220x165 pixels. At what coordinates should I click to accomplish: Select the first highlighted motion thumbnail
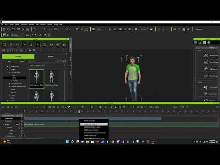point(37,79)
